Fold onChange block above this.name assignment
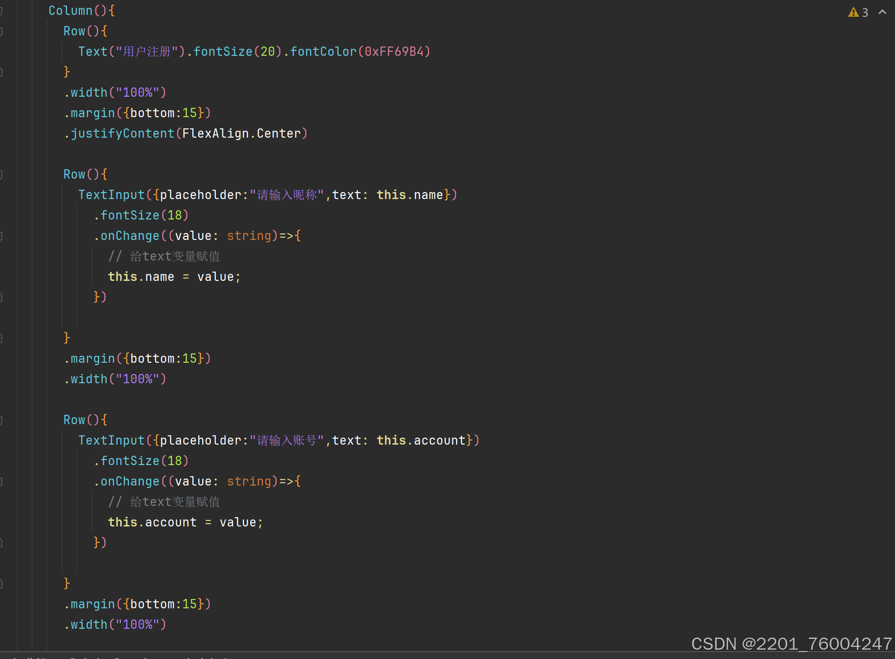The image size is (895, 659). [x=1, y=236]
